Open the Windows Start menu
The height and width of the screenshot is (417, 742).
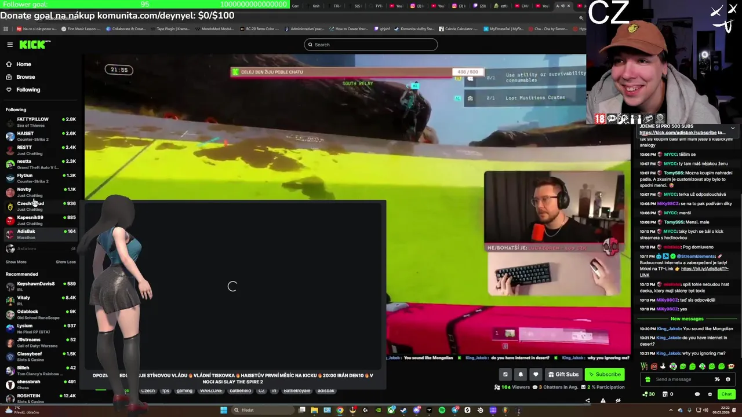coord(223,410)
